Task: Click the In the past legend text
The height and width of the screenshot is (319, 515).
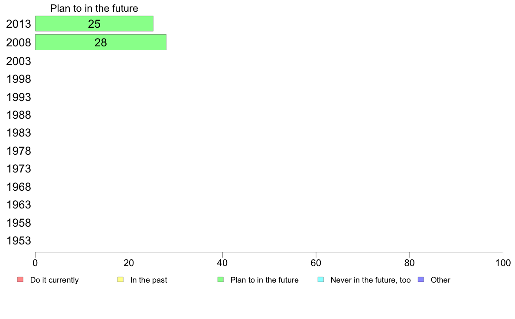Action: tap(149, 280)
